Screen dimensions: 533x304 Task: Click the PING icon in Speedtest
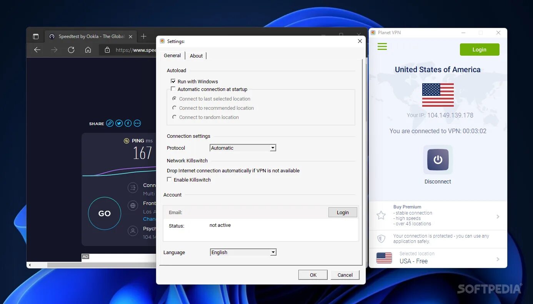tap(127, 141)
